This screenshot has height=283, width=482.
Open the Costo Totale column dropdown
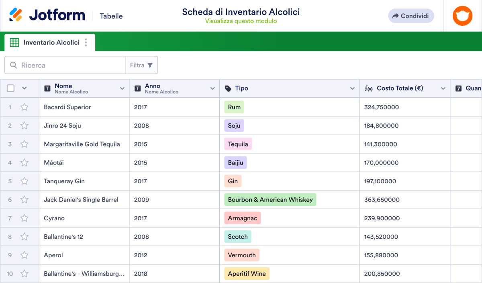point(443,88)
